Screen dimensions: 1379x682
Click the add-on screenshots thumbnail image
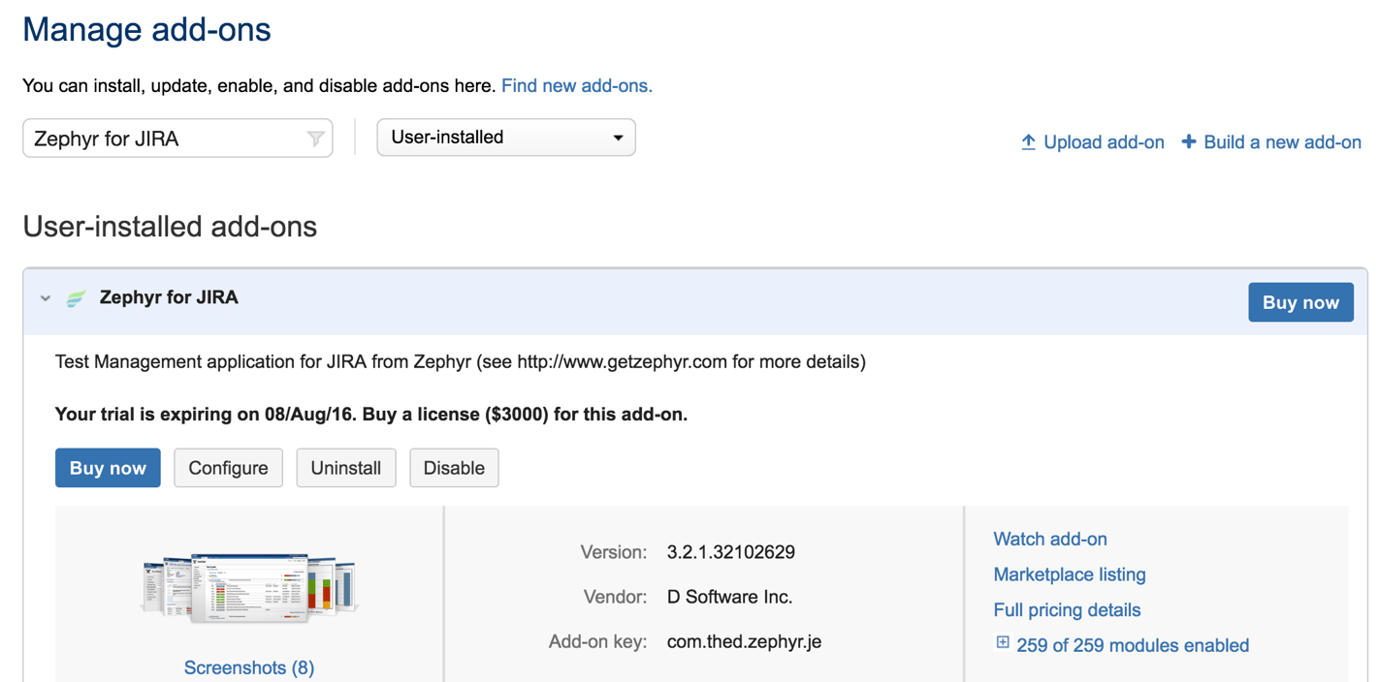click(249, 589)
